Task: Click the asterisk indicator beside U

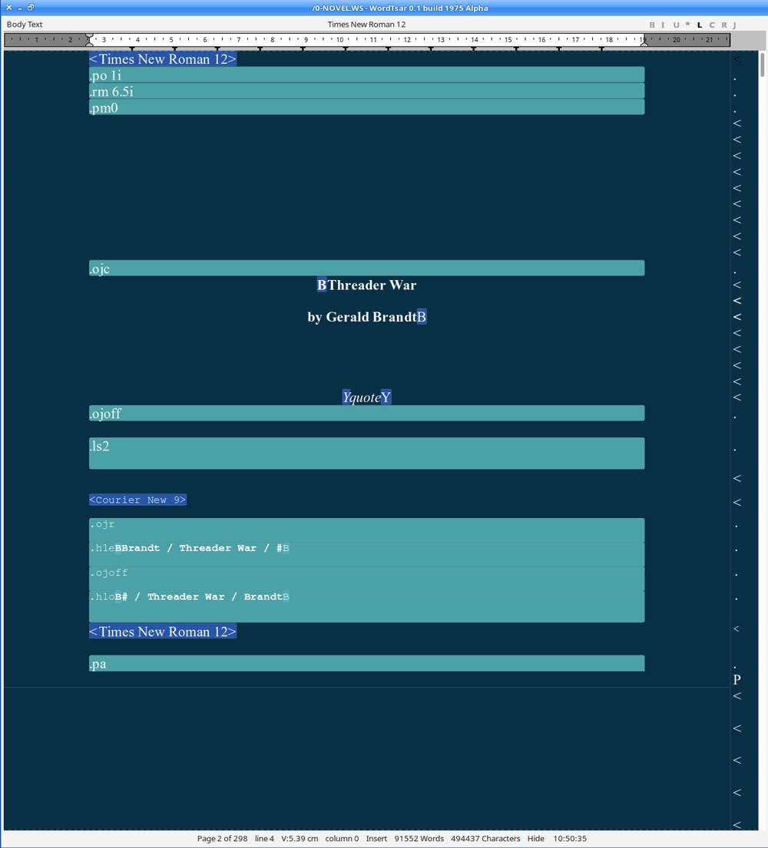Action: tap(687, 25)
